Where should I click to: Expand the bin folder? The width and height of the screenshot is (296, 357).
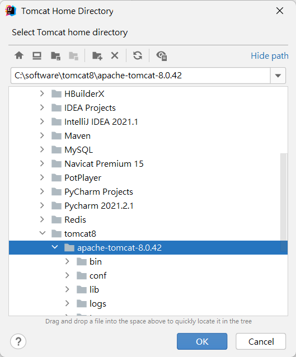[x=67, y=261]
